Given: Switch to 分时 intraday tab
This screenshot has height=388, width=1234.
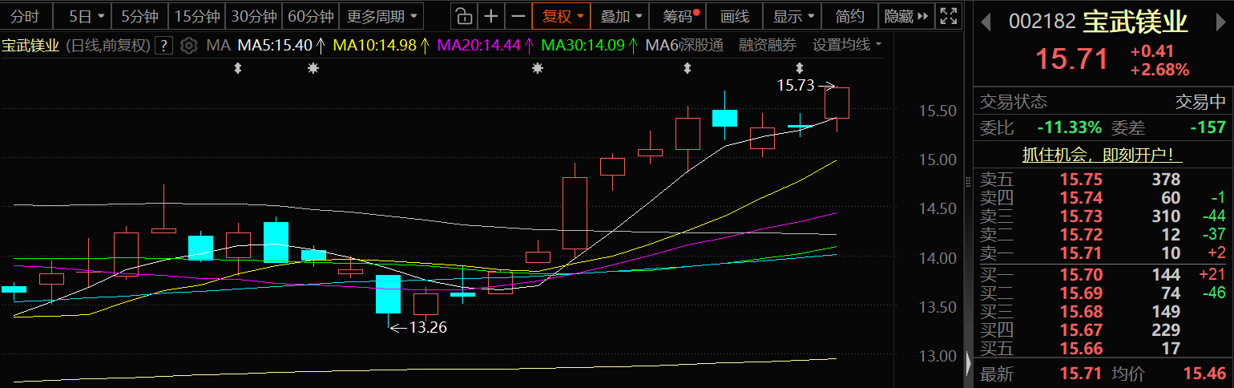Looking at the screenshot, I should click(x=26, y=15).
